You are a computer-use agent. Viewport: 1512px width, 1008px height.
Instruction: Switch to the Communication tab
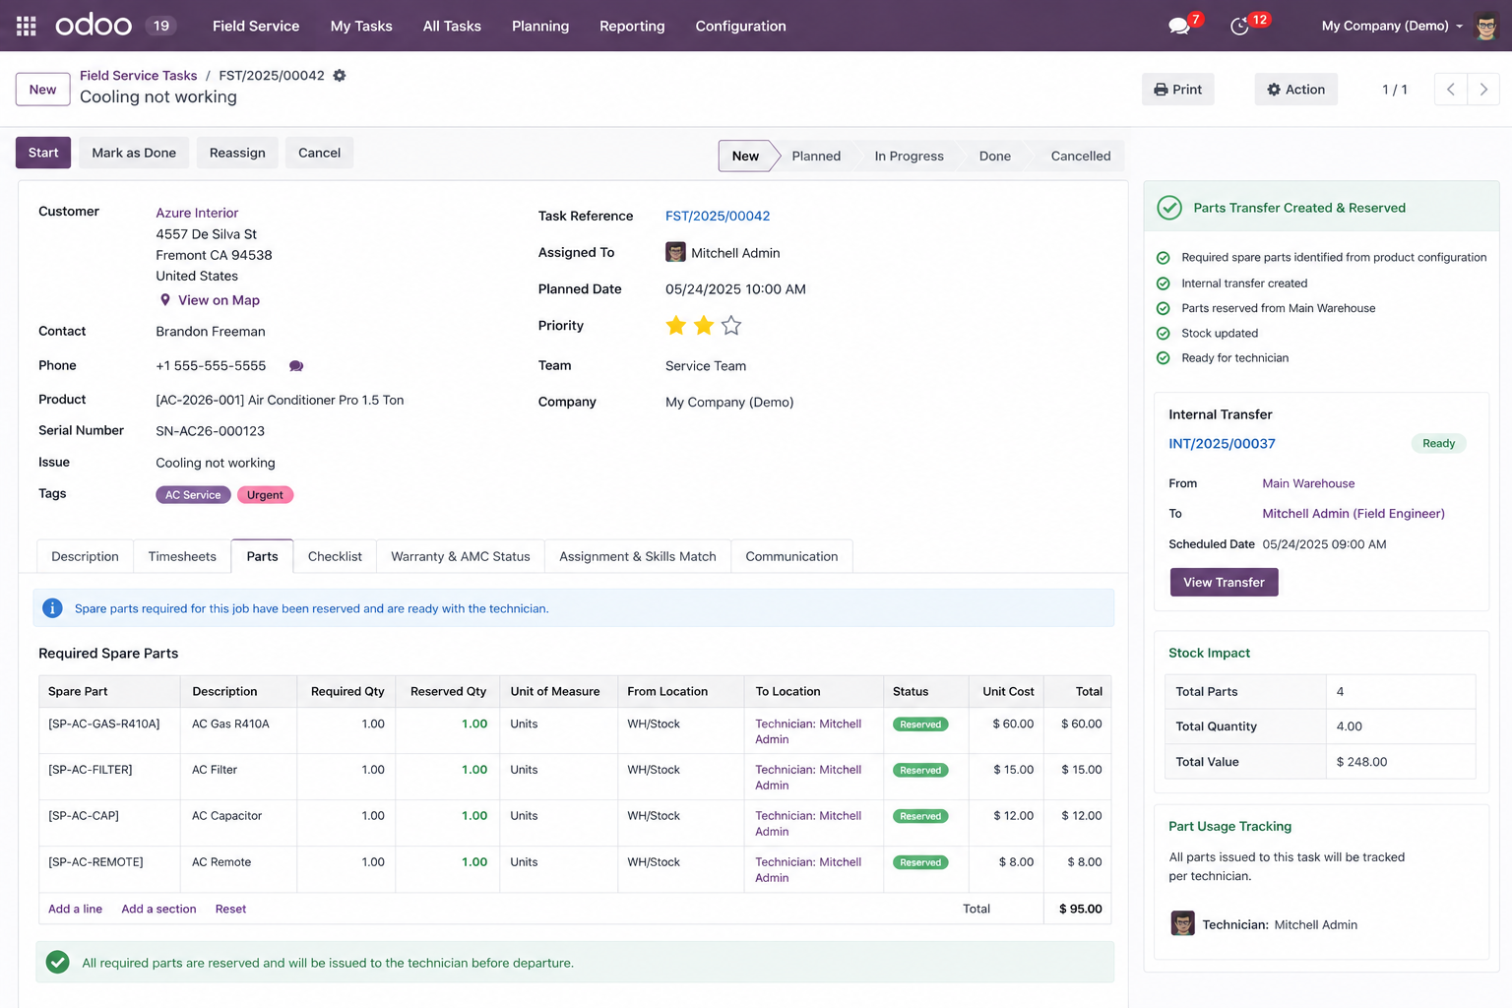tap(791, 556)
